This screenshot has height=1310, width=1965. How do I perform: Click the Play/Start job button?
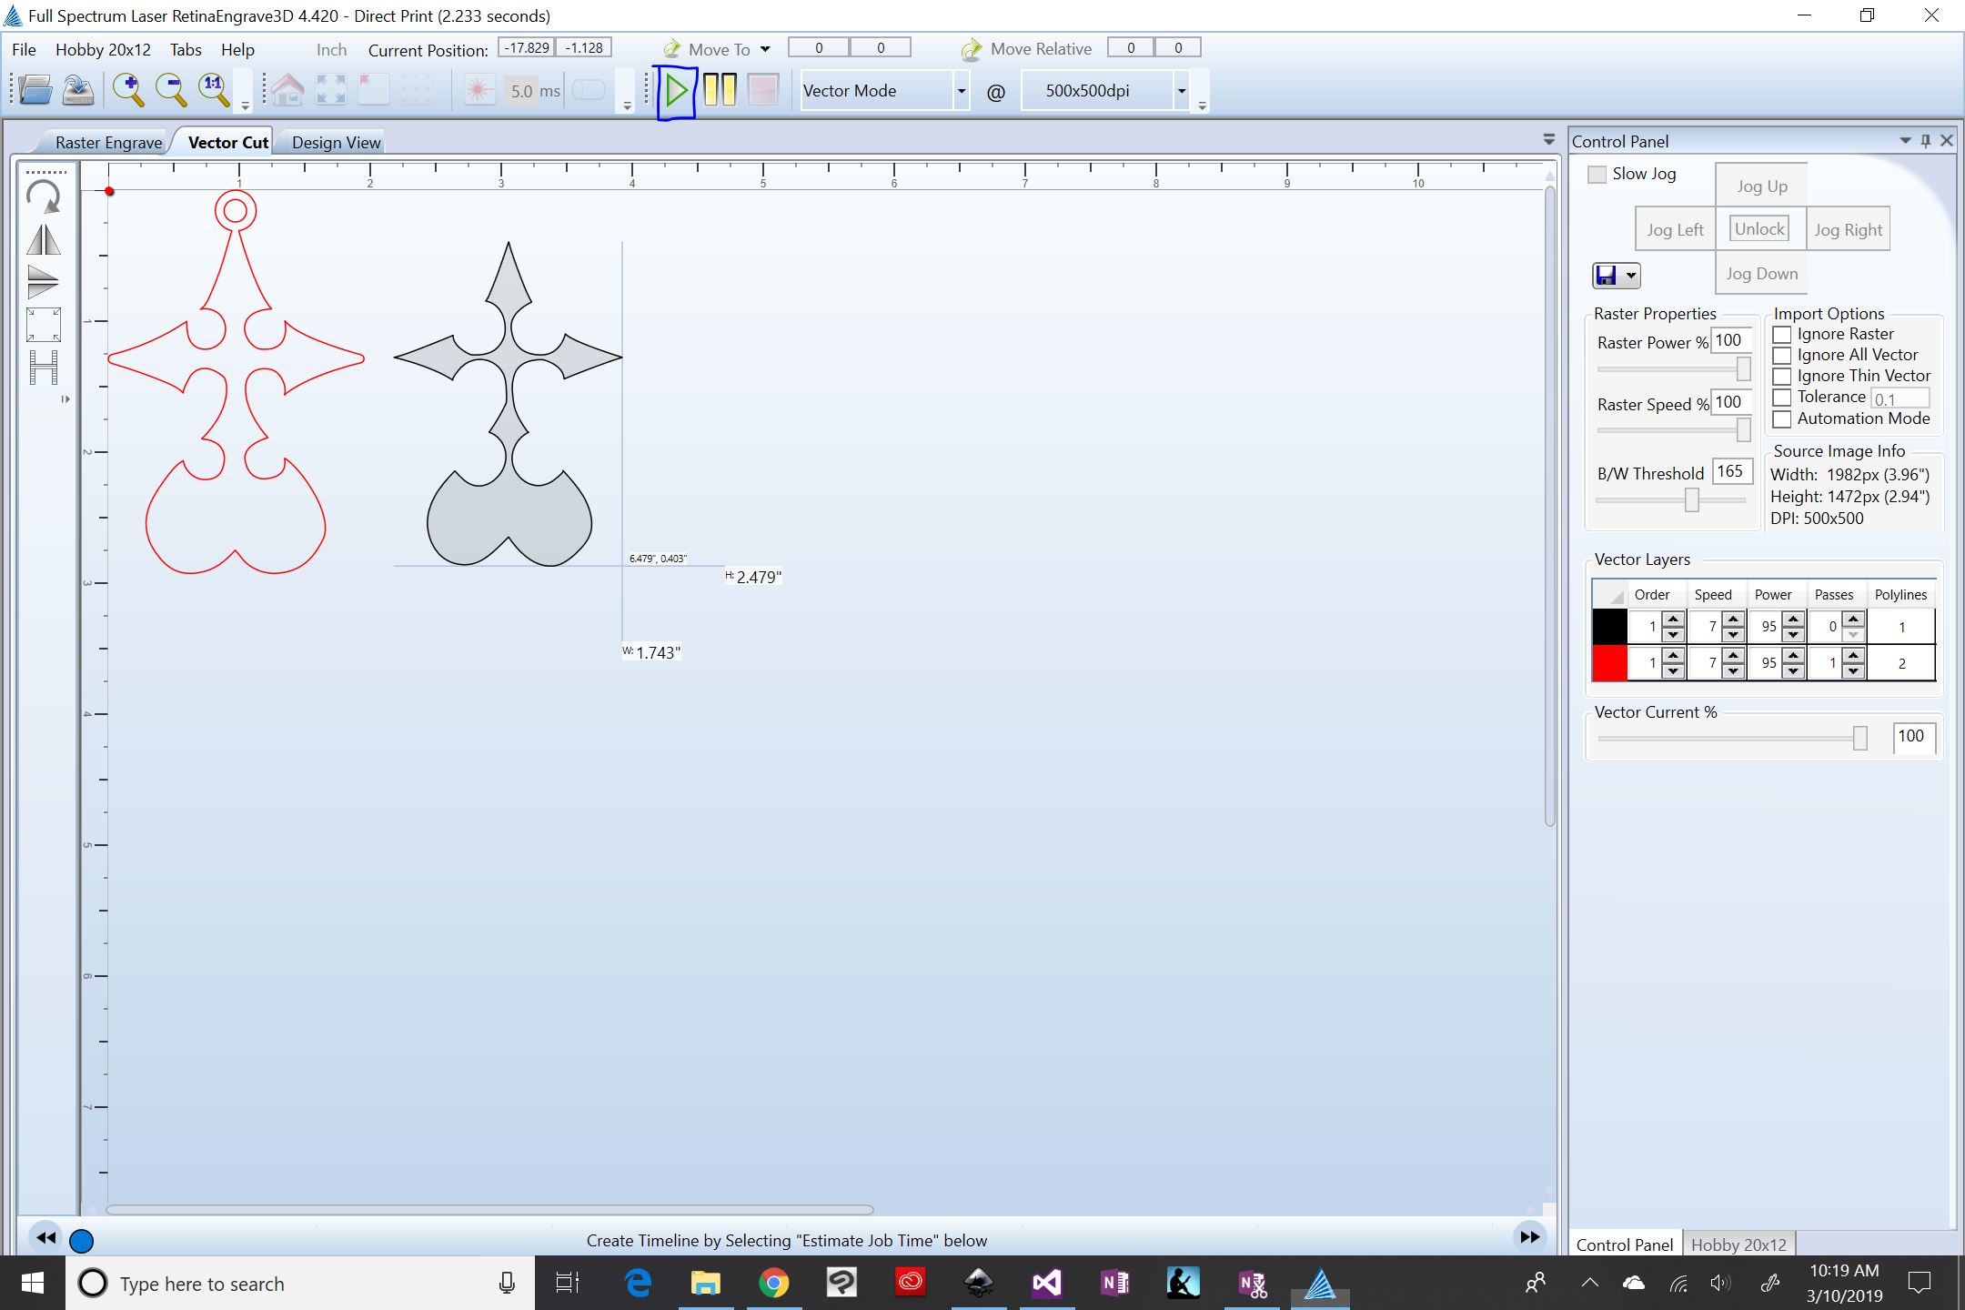[675, 91]
